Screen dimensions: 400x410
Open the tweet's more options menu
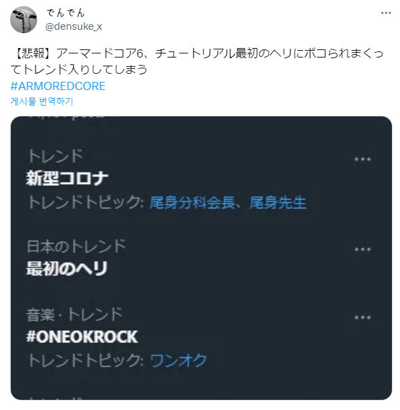tap(386, 13)
